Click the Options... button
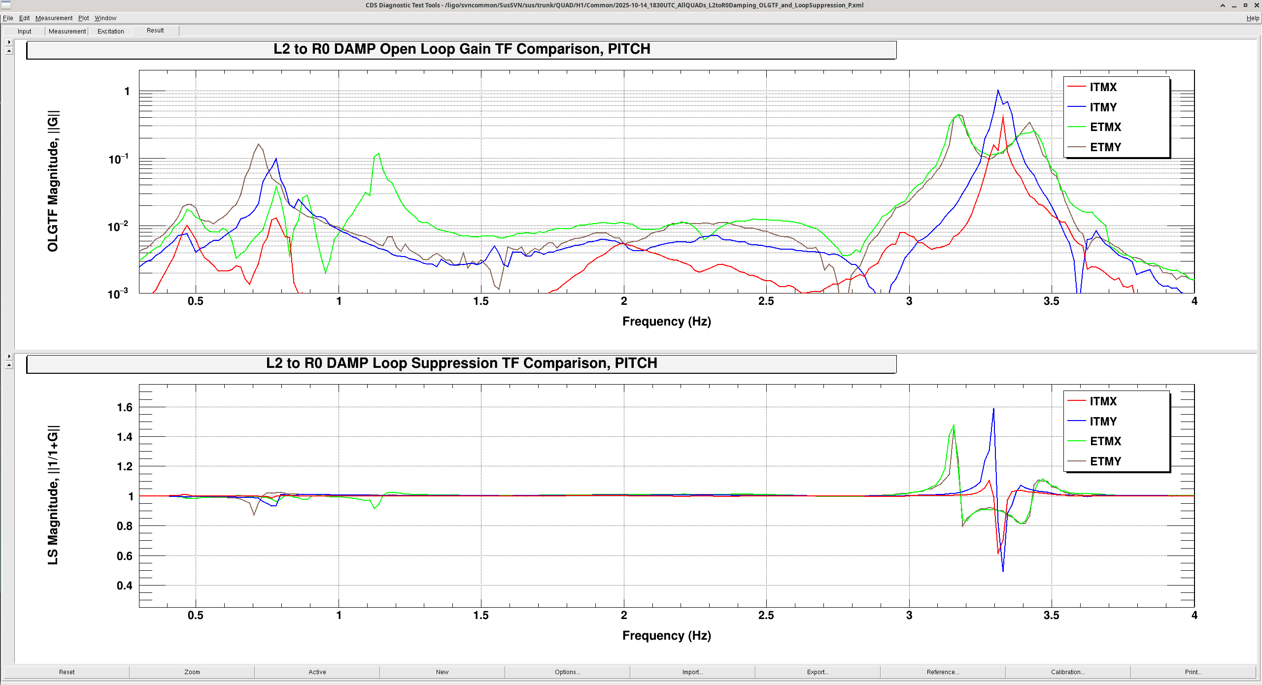The image size is (1262, 685). coord(567,672)
